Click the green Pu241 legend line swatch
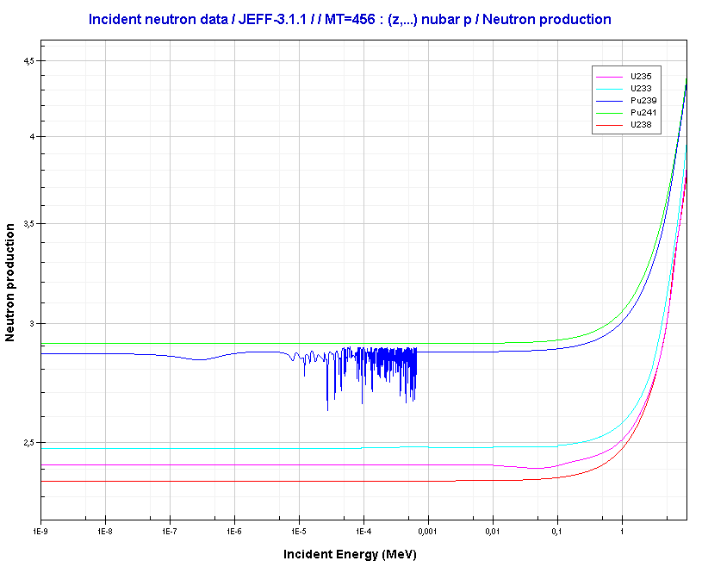This screenshot has width=702, height=567. pyautogui.click(x=610, y=114)
